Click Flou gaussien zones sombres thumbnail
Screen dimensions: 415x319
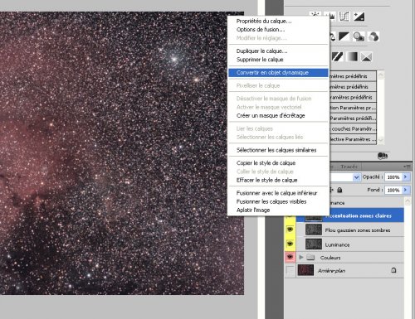pyautogui.click(x=314, y=230)
